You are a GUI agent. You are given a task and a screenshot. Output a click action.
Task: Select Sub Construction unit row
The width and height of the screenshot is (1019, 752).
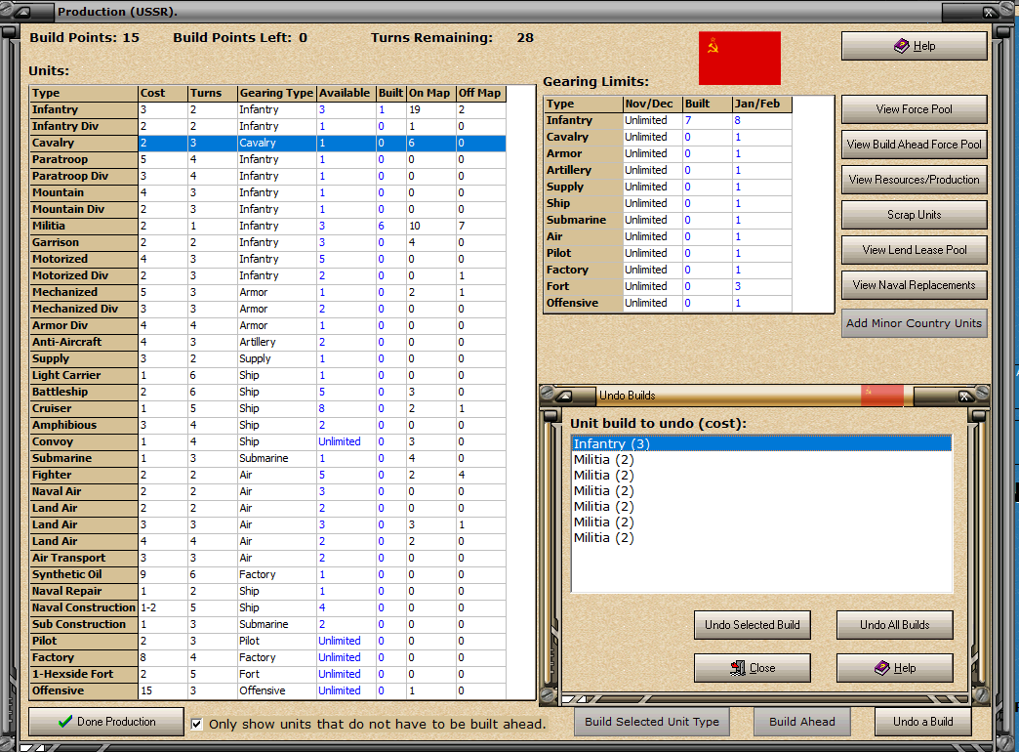(267, 624)
